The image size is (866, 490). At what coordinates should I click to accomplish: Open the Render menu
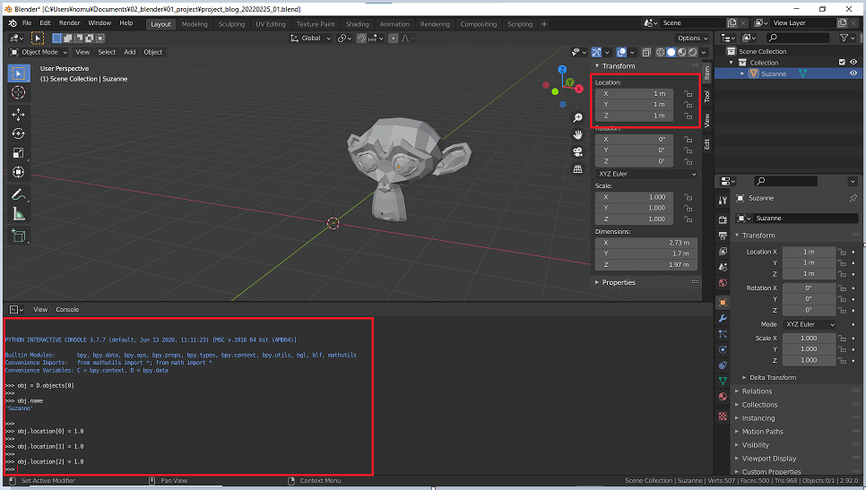coord(70,23)
